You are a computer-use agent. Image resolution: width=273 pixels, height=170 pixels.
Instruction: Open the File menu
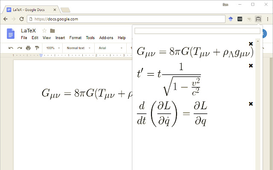click(24, 38)
